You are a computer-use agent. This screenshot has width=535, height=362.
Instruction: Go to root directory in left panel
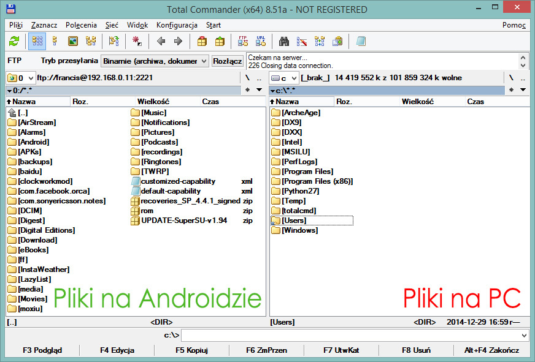click(247, 78)
